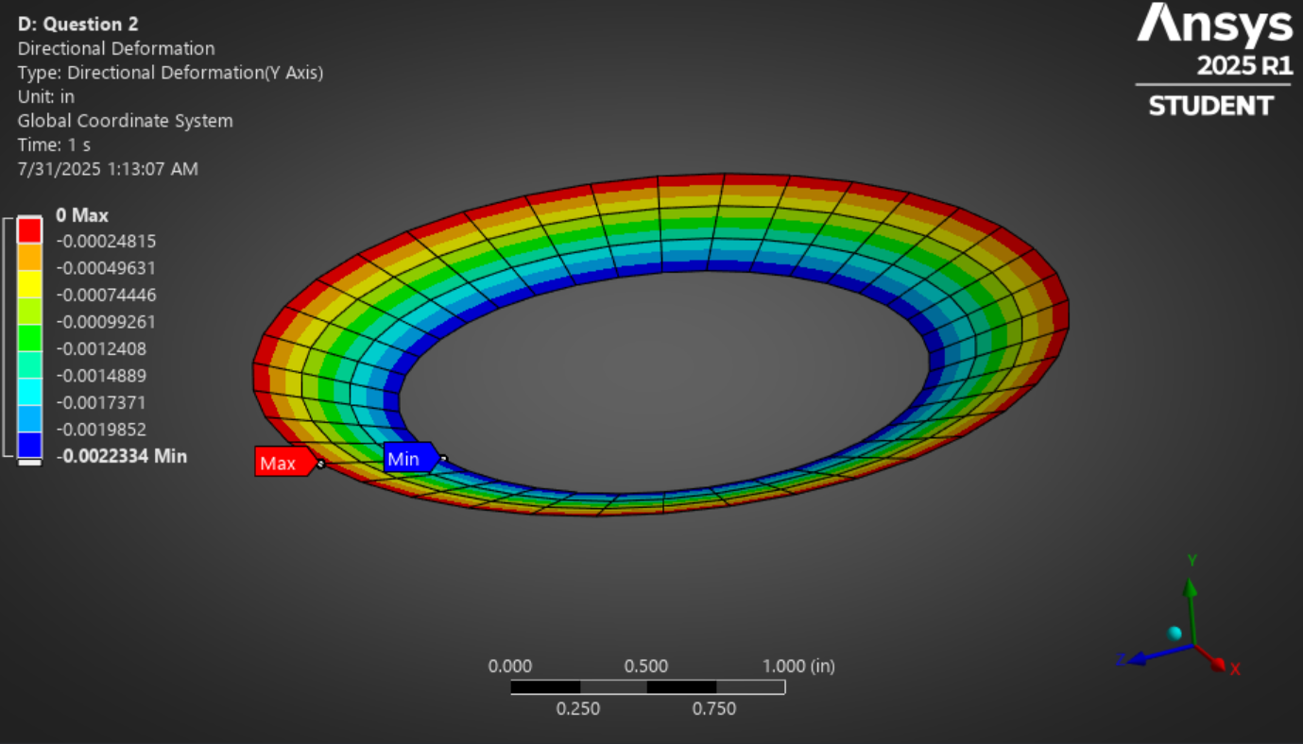Click the 'Unit: in' text
The height and width of the screenshot is (744, 1303).
(46, 96)
